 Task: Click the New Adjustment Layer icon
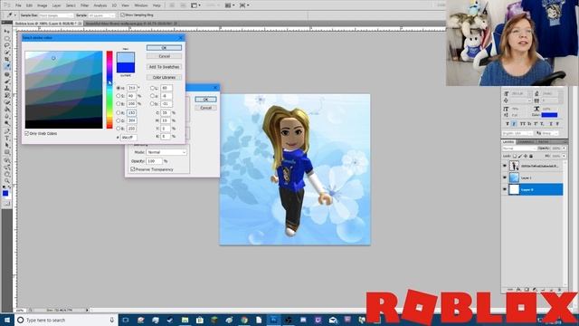click(x=535, y=290)
